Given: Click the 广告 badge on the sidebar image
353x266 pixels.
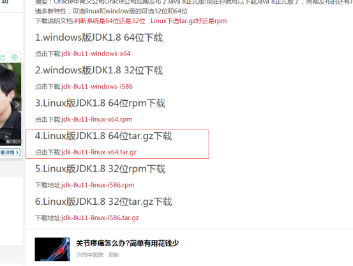Looking at the screenshot, I should click(11, 142).
